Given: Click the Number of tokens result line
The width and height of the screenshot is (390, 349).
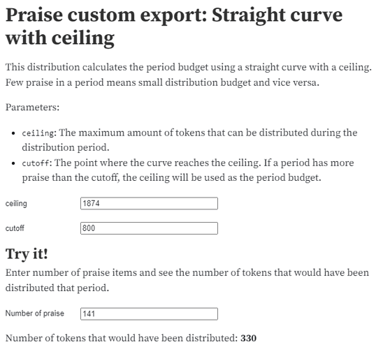Looking at the screenshot, I should click(x=131, y=338).
